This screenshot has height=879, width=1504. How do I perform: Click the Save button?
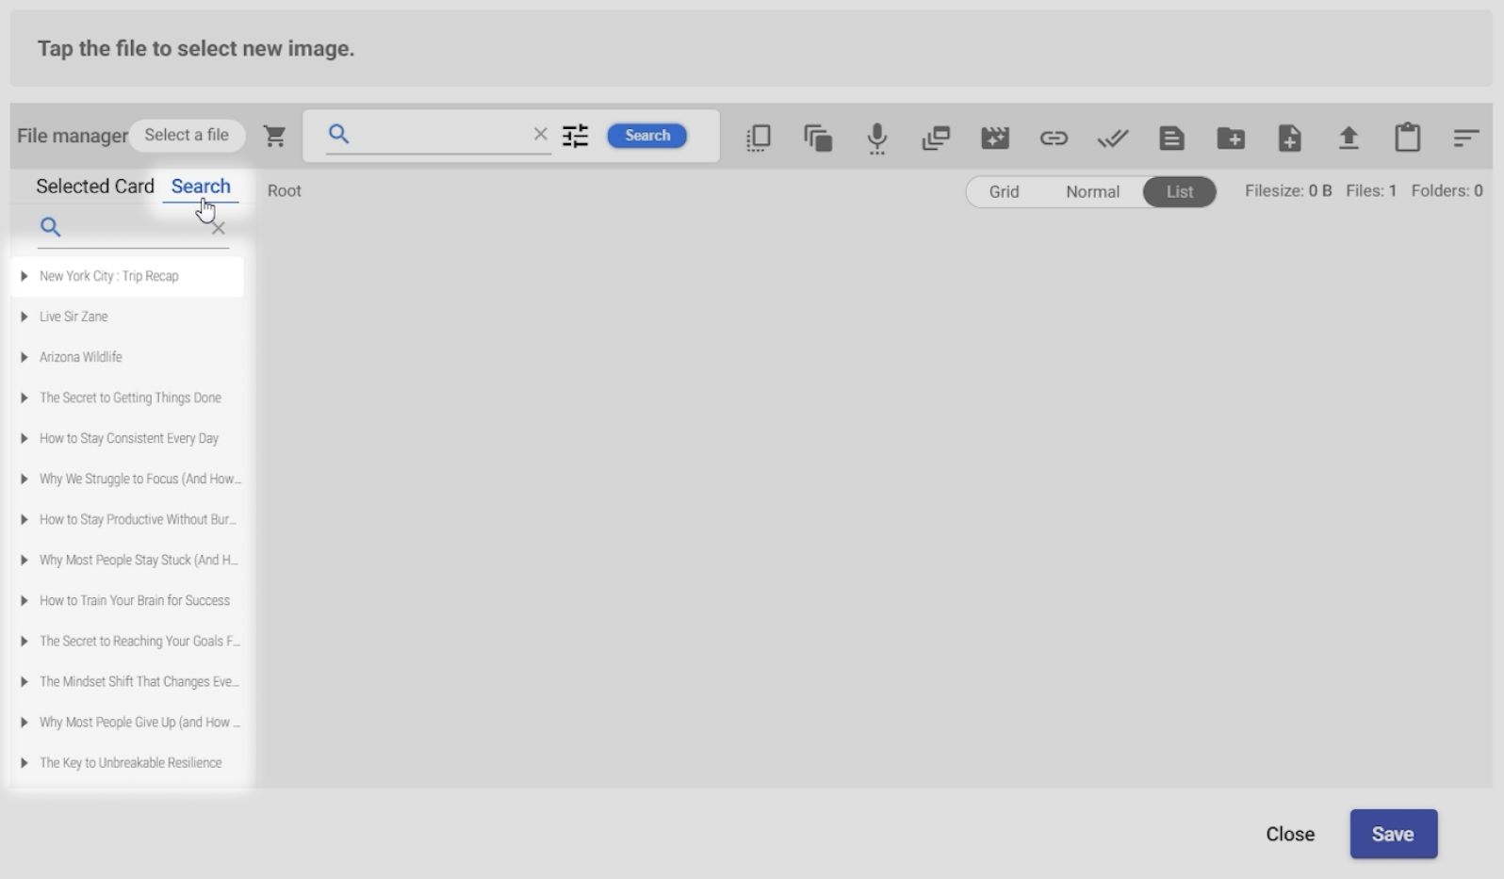coord(1393,834)
